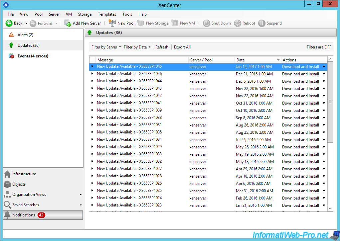
Task: Click Download and Install for XS65ESP1027
Action: pyautogui.click(x=300, y=169)
